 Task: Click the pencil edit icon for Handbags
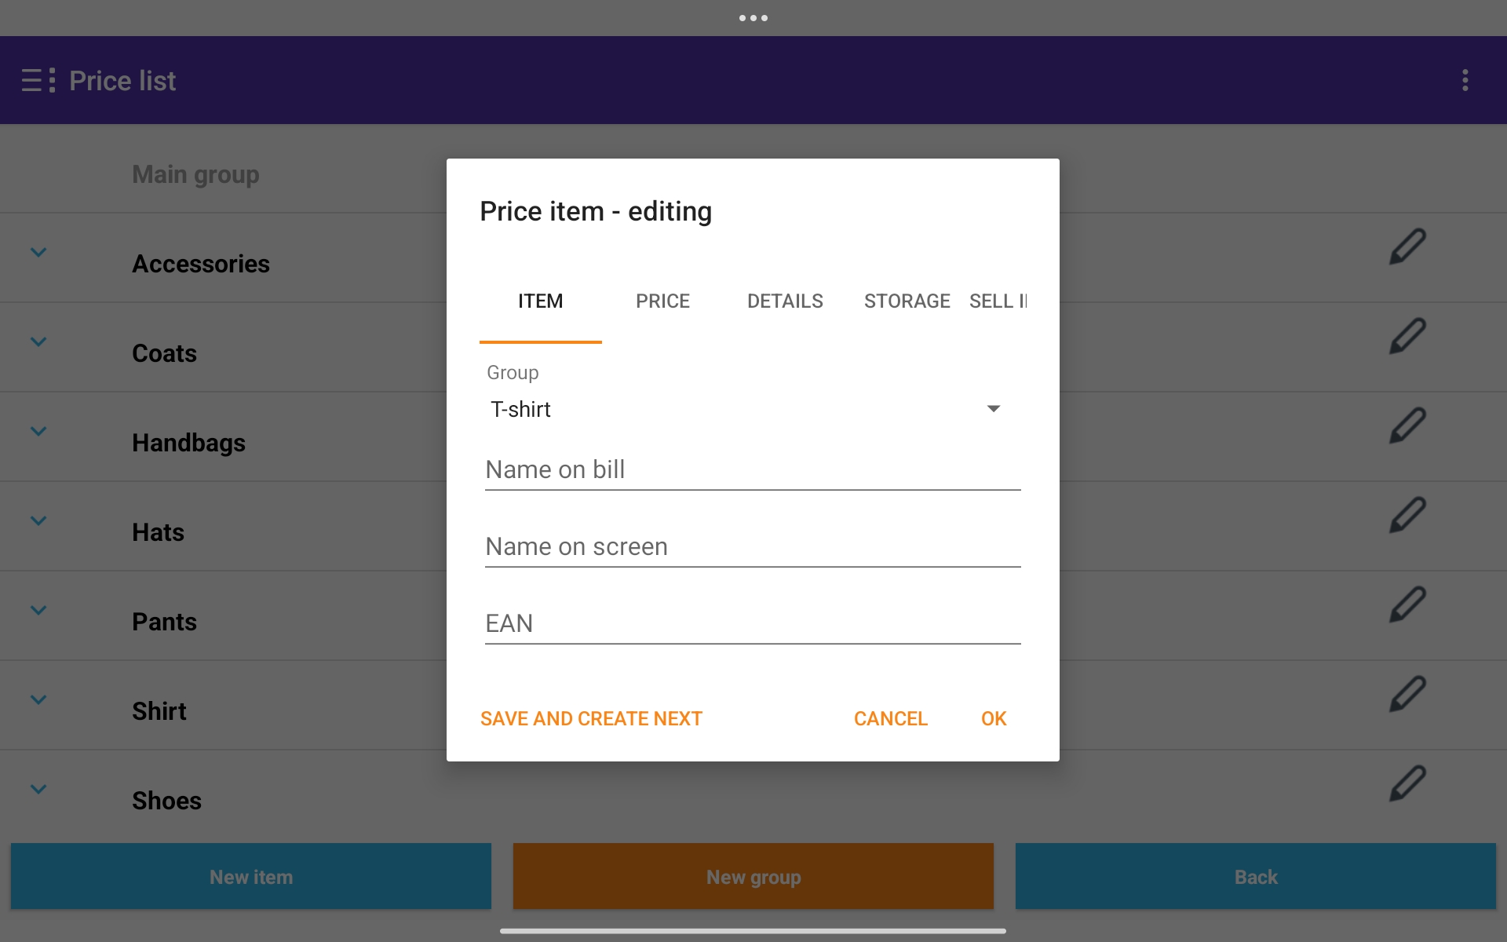click(x=1407, y=426)
